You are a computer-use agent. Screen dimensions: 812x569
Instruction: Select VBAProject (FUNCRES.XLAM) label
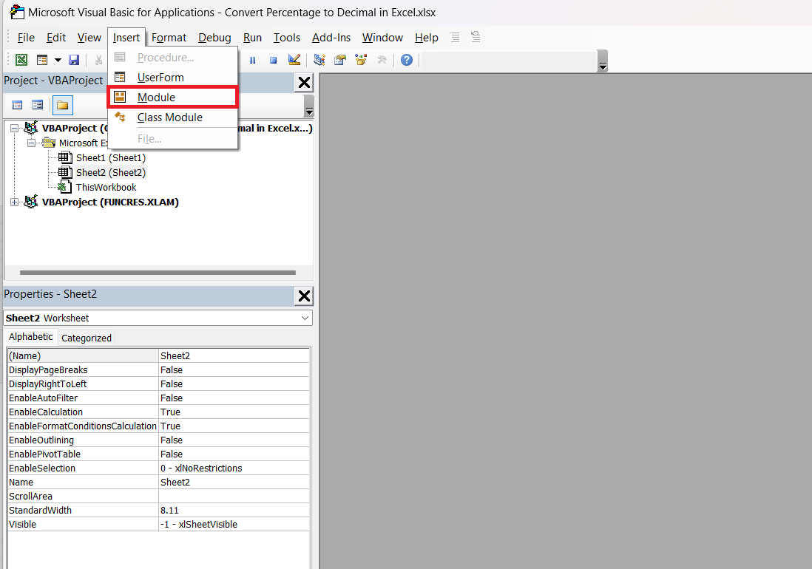pos(110,202)
